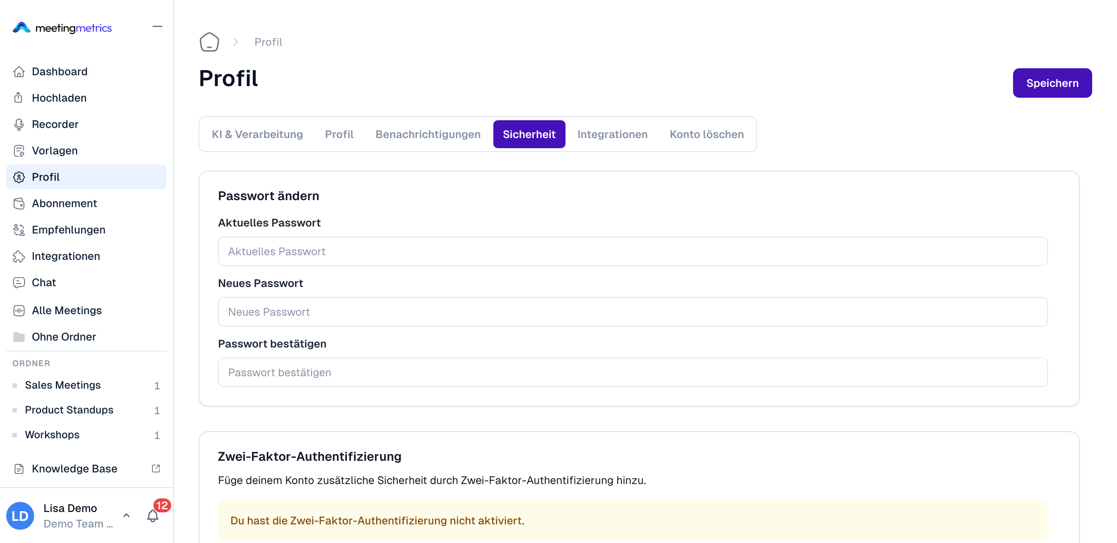Image resolution: width=1117 pixels, height=543 pixels.
Task: Click the meetingmetrics logo icon
Action: click(x=21, y=28)
